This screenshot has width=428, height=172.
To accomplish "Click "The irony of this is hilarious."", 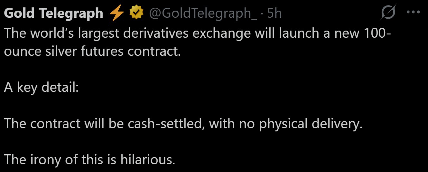I will (x=90, y=160).
